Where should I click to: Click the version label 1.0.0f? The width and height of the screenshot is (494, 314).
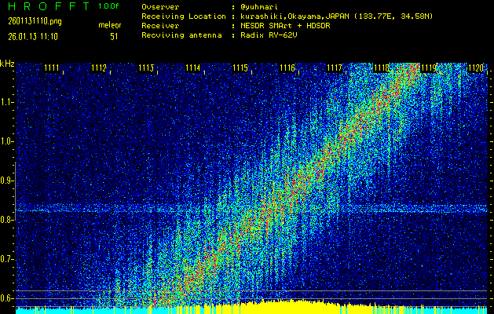click(108, 6)
